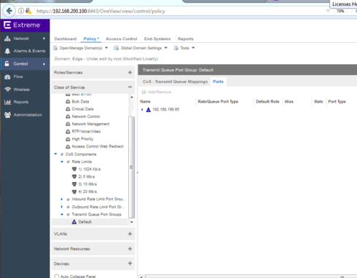This screenshot has width=357, height=278.
Task: Click Bulk Data class of service icon
Action: point(68,101)
